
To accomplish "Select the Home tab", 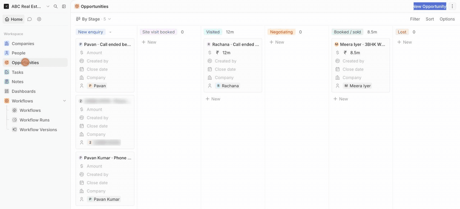I will pyautogui.click(x=14, y=19).
